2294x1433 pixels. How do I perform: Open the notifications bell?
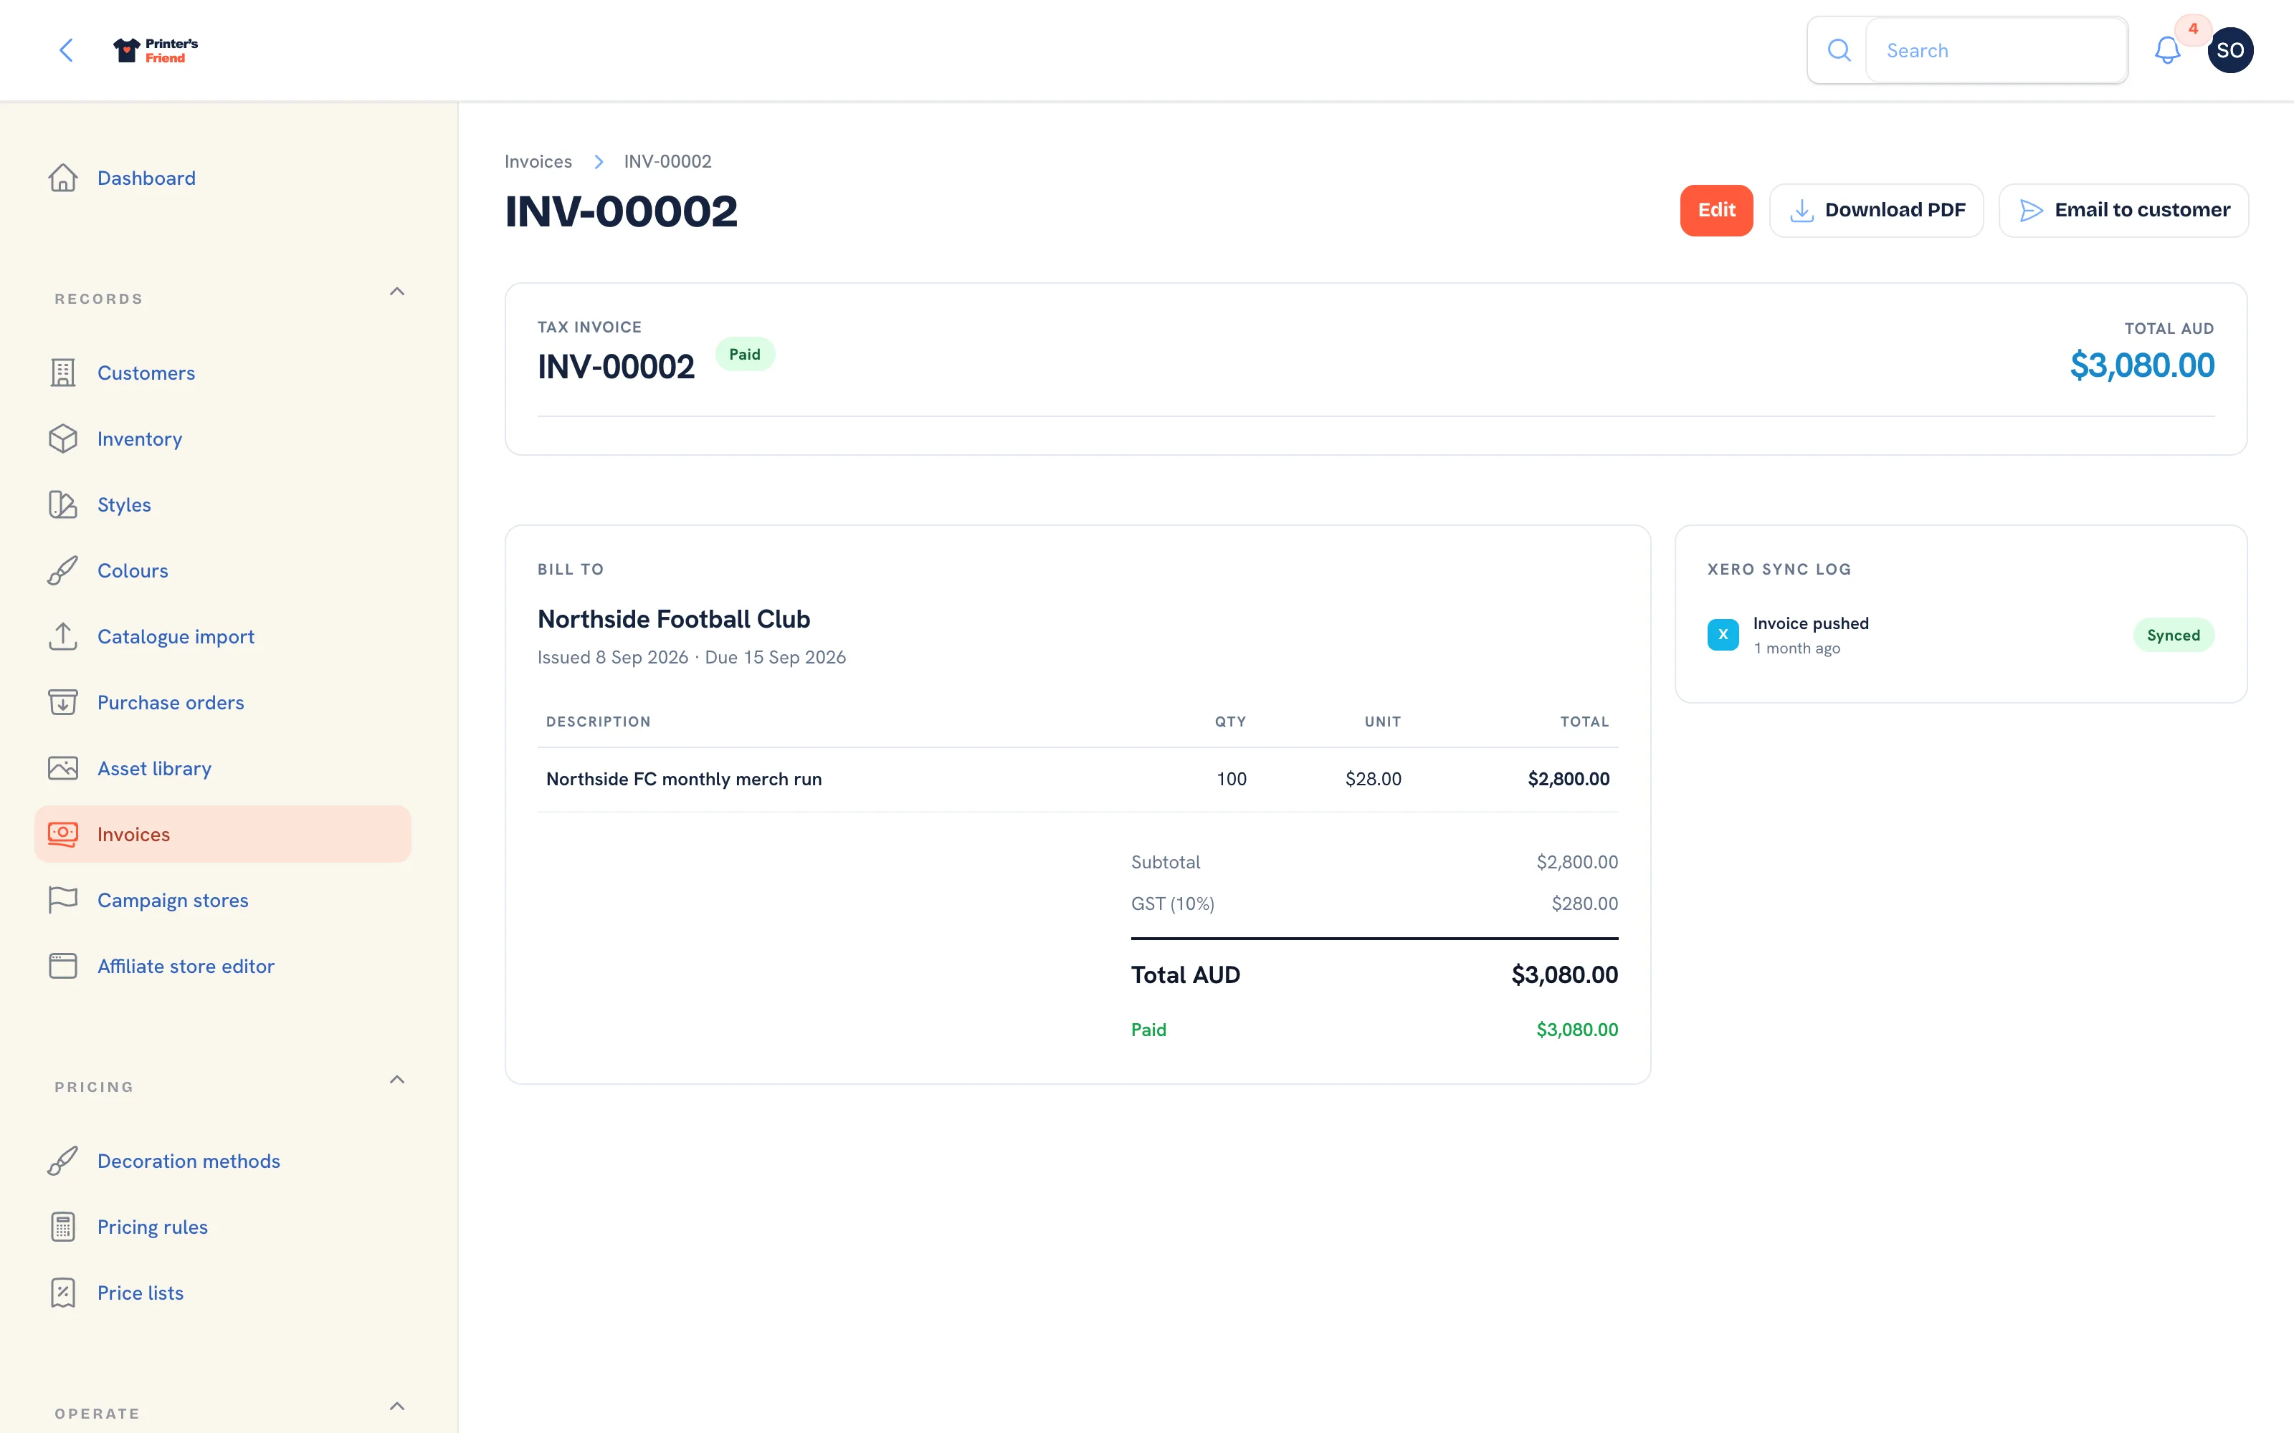(2167, 50)
